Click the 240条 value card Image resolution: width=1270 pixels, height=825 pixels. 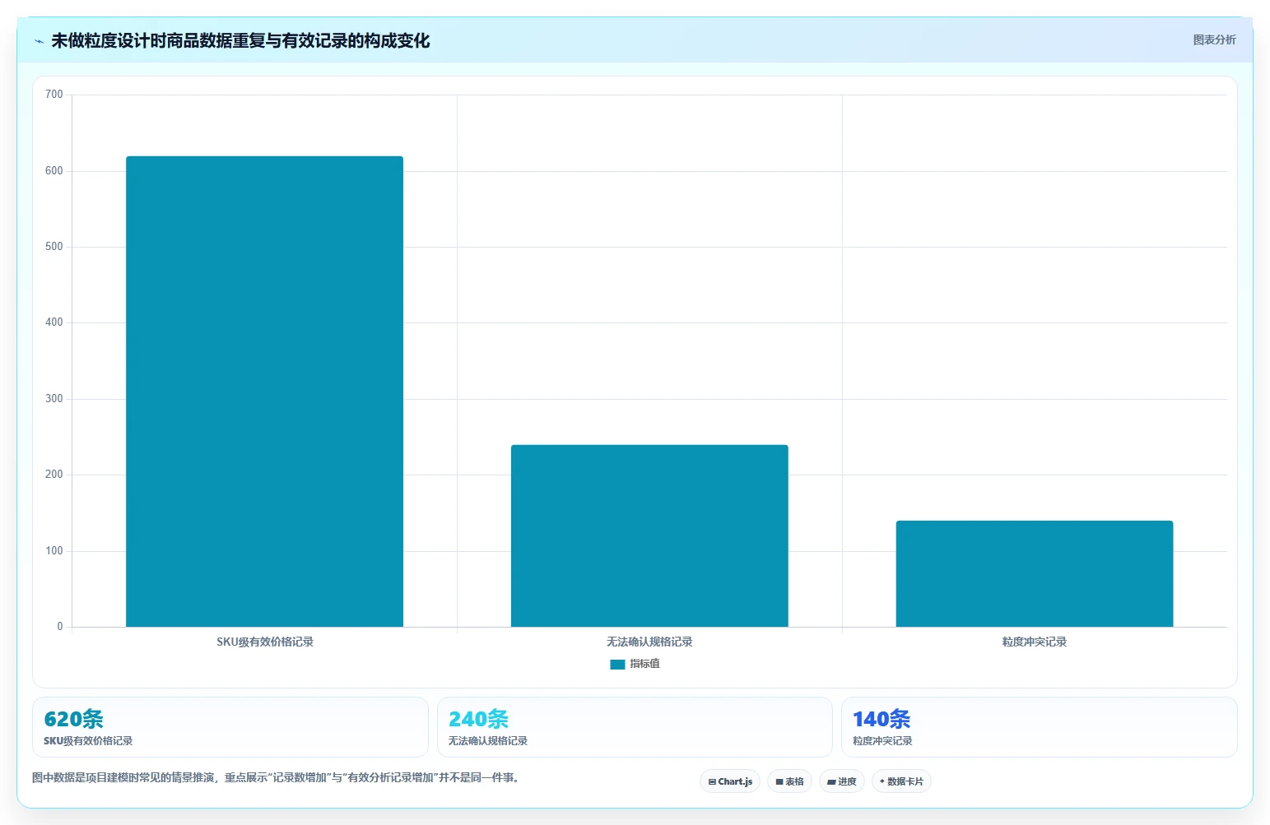[x=635, y=727]
